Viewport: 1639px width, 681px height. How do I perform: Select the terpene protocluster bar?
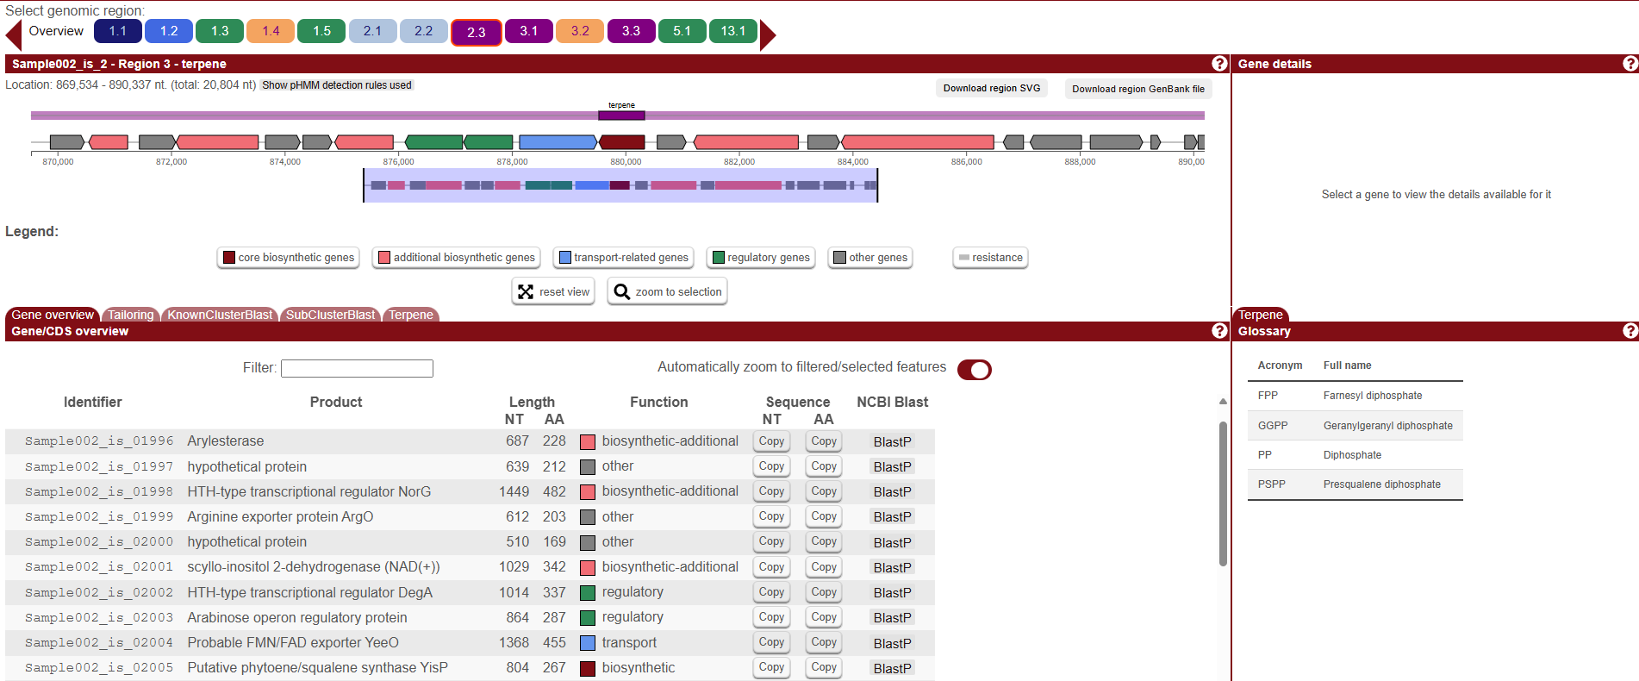tap(621, 115)
